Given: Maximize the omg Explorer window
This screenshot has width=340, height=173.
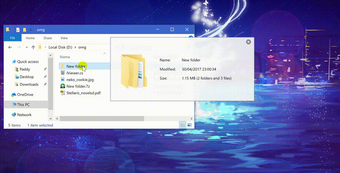Looking at the screenshot, I should pyautogui.click(x=172, y=30).
